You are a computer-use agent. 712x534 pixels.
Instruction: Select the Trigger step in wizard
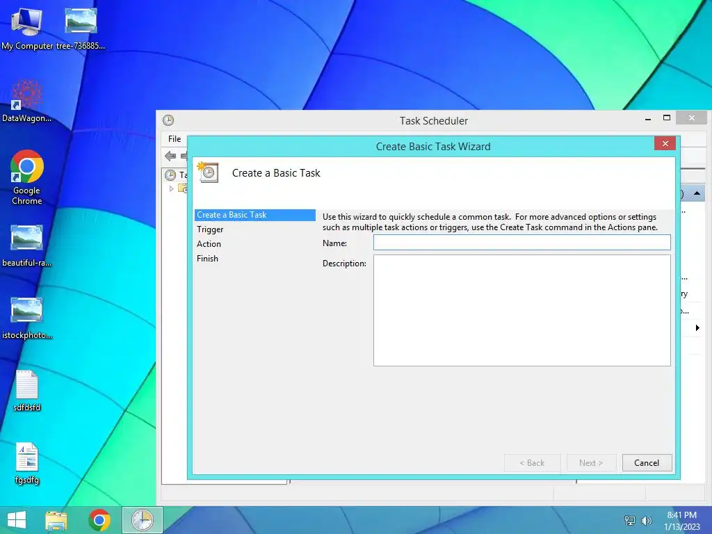210,229
